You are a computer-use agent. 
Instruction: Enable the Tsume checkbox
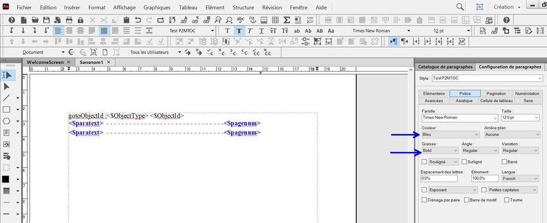click(506, 200)
